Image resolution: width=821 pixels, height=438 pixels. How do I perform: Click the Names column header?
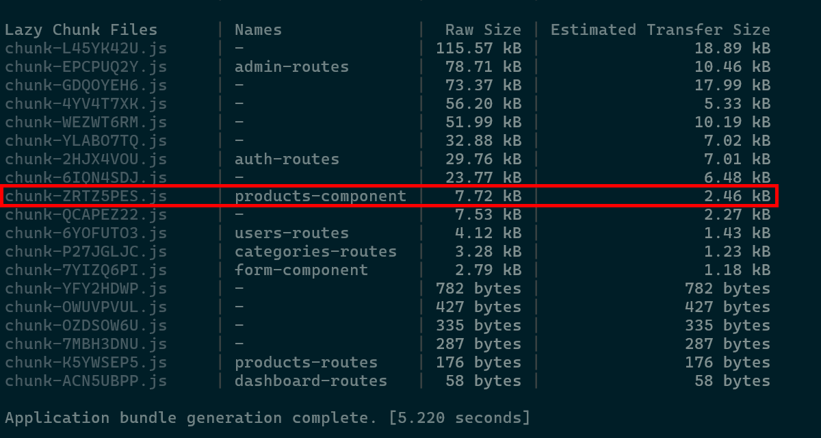[258, 30]
